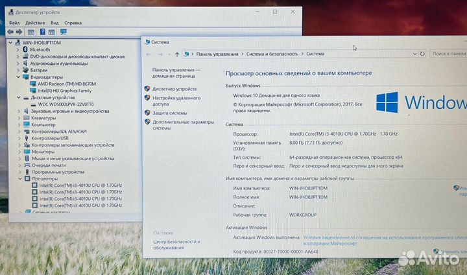Click the Контроллеры USB icon
The height and width of the screenshot is (275, 467).
pos(27,138)
